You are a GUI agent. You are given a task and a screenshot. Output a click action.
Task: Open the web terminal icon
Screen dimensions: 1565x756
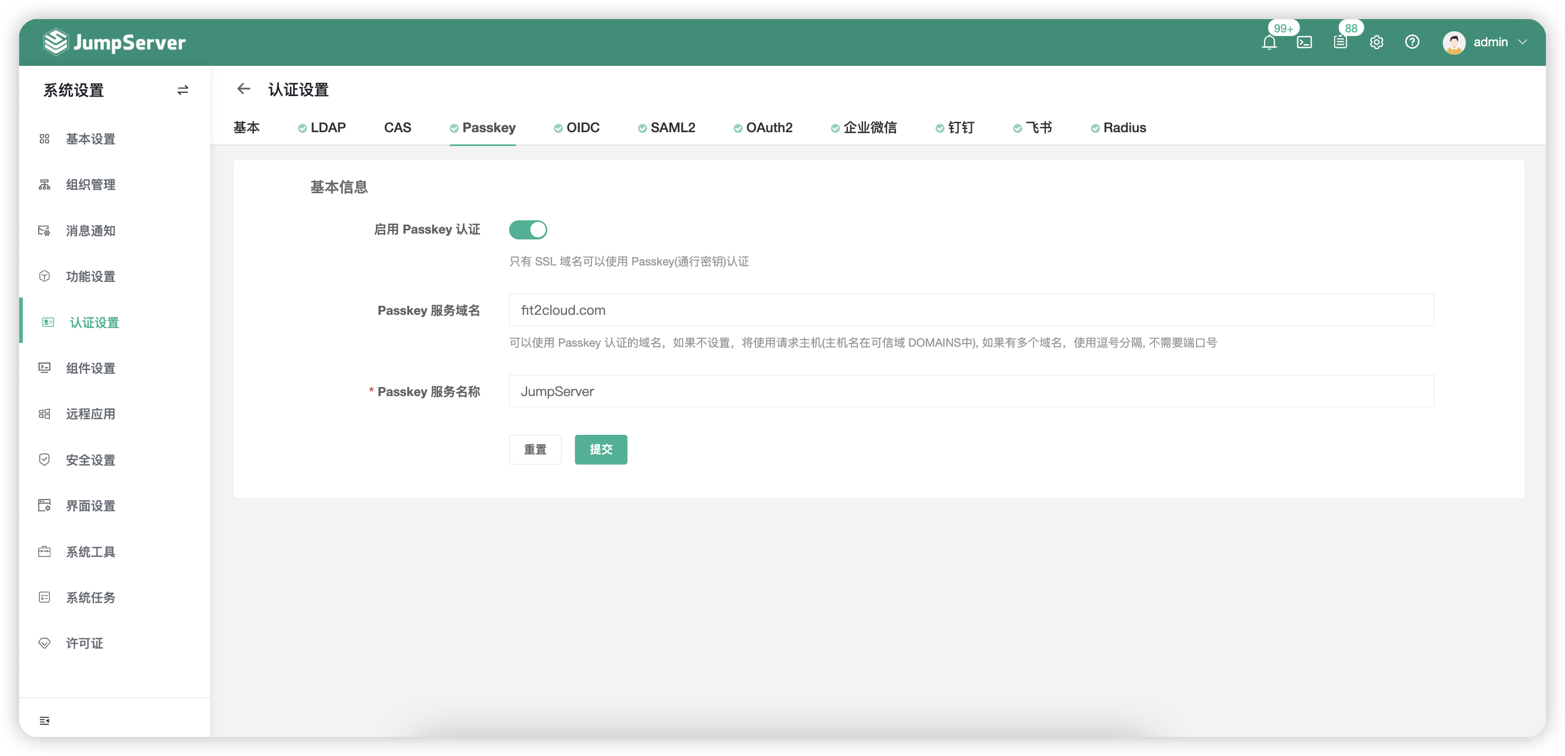pos(1304,42)
